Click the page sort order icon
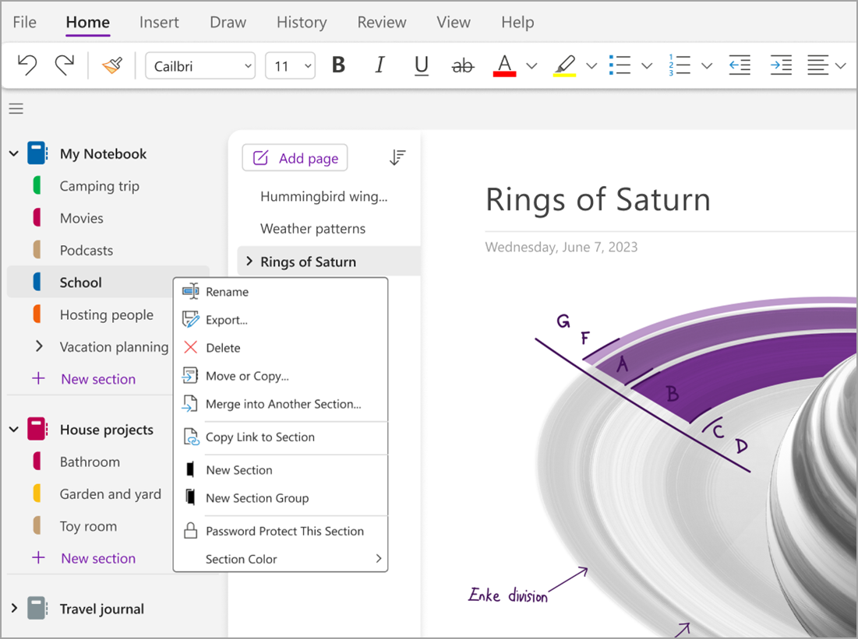Viewport: 858px width, 639px height. [x=397, y=158]
